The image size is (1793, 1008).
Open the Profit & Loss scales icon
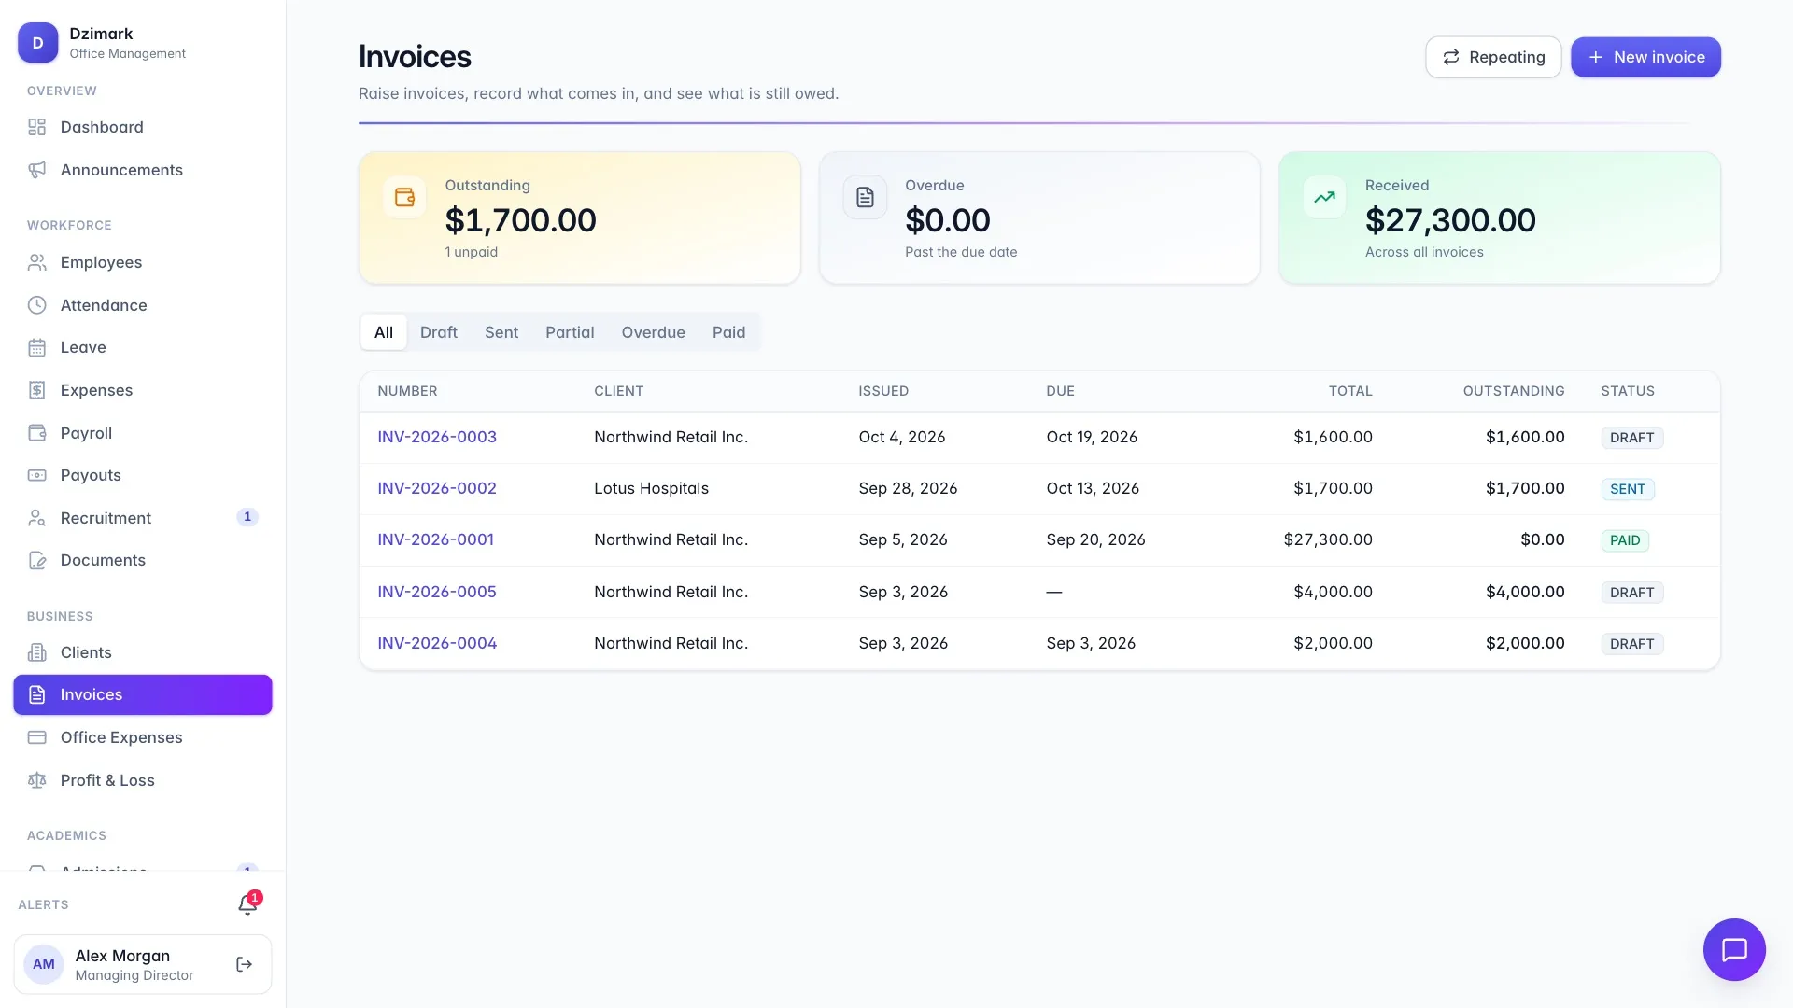37,780
